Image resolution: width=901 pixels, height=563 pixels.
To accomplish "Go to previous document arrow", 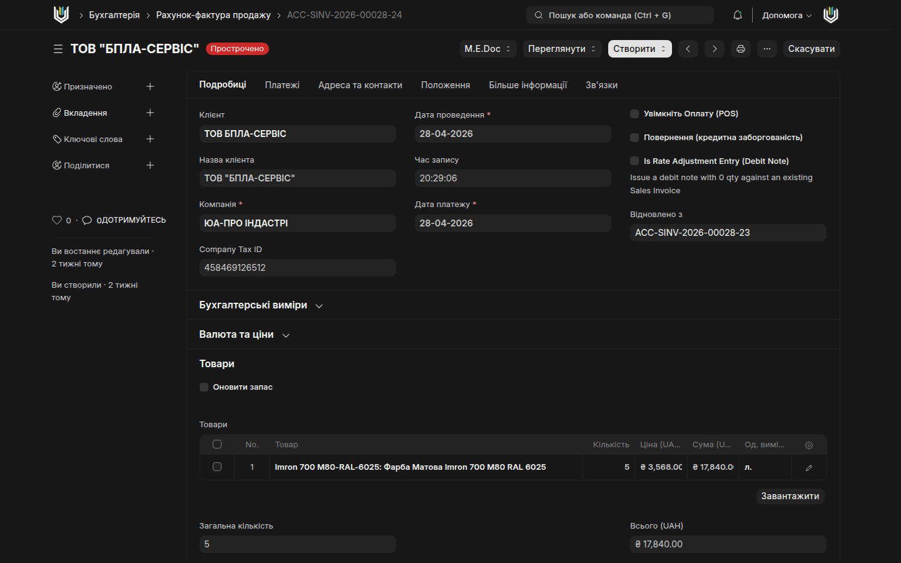I will click(x=688, y=49).
